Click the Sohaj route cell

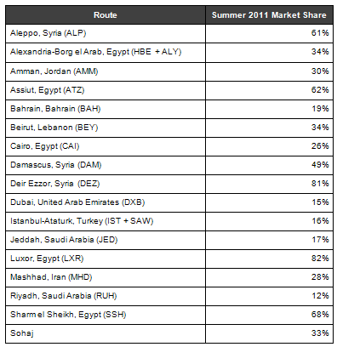(106, 333)
